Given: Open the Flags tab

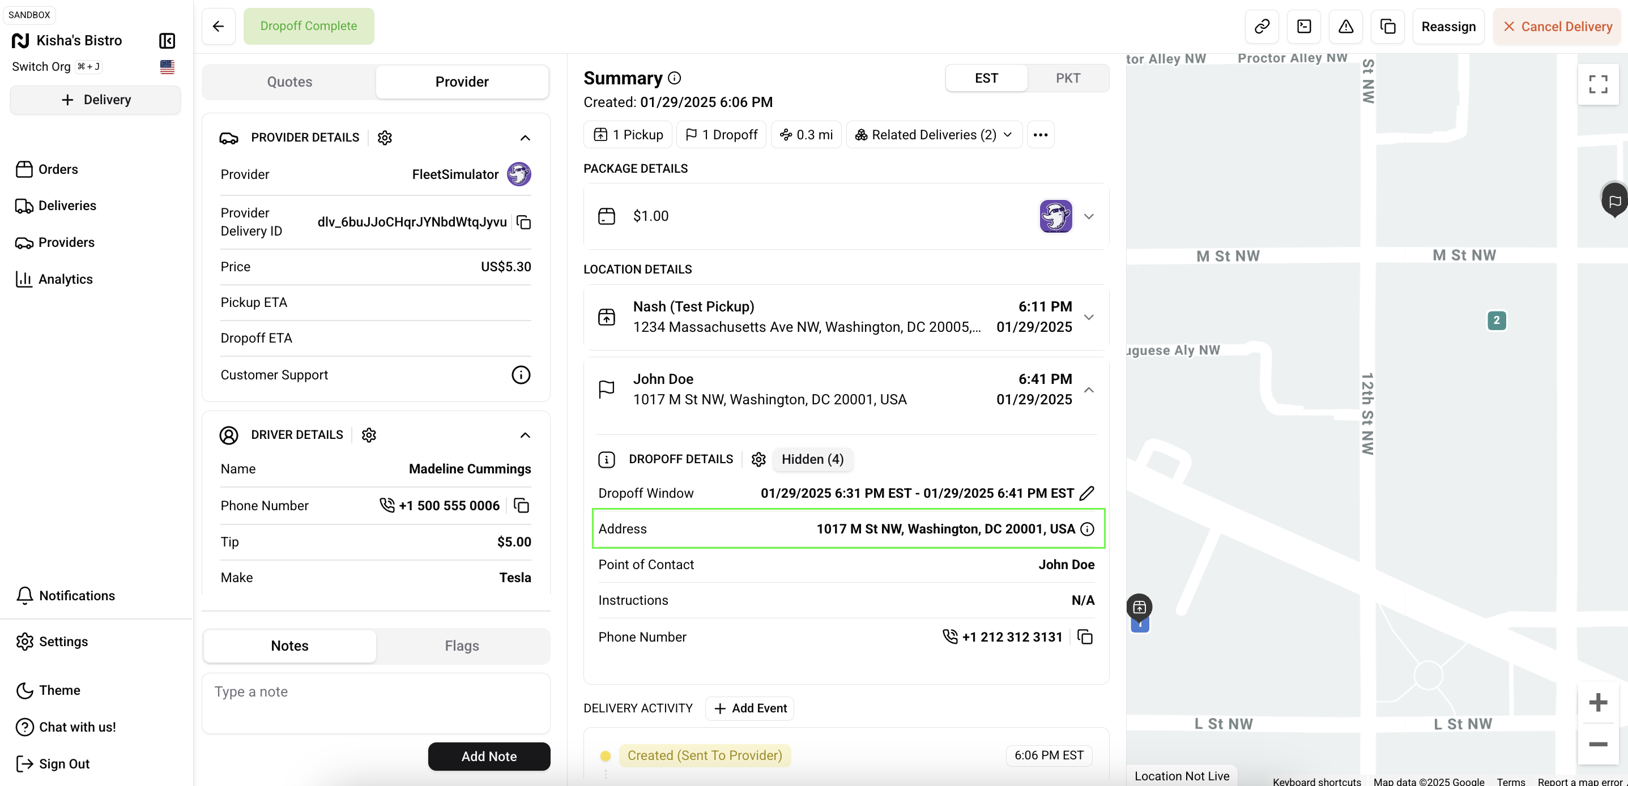Looking at the screenshot, I should (x=461, y=646).
